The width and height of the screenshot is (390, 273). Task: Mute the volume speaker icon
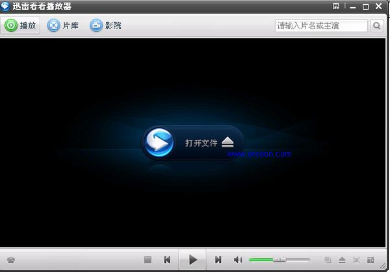coord(238,259)
